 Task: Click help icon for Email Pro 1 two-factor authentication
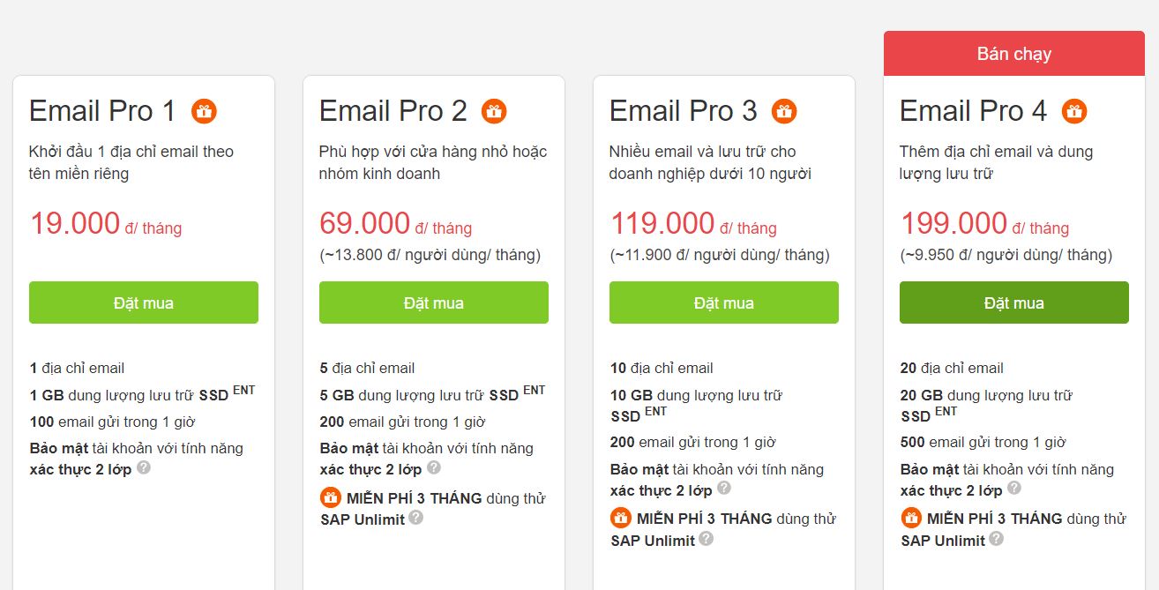pyautogui.click(x=144, y=467)
